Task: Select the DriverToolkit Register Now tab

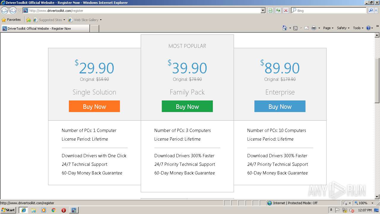Action: click(x=45, y=29)
